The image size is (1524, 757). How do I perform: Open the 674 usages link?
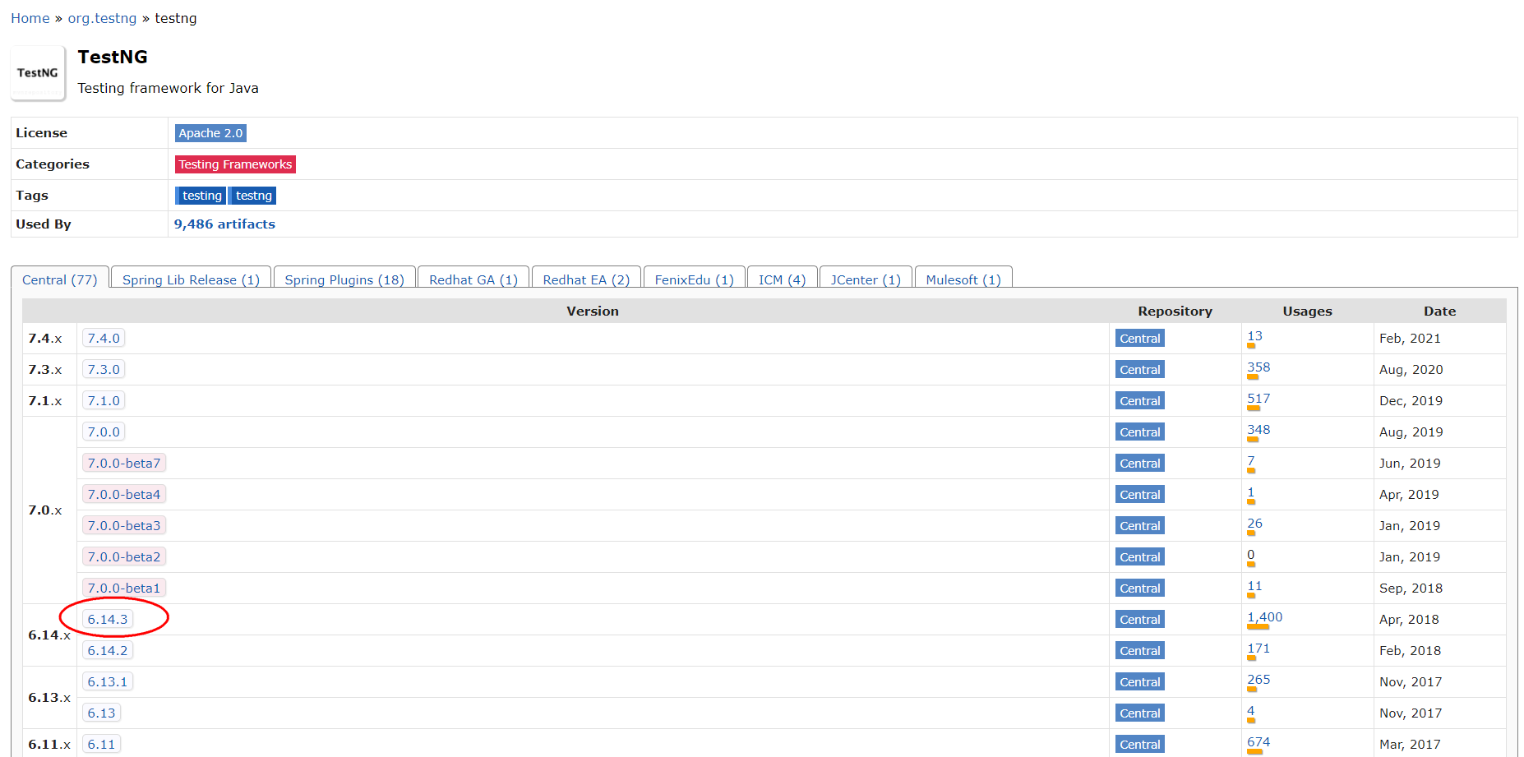pos(1258,742)
